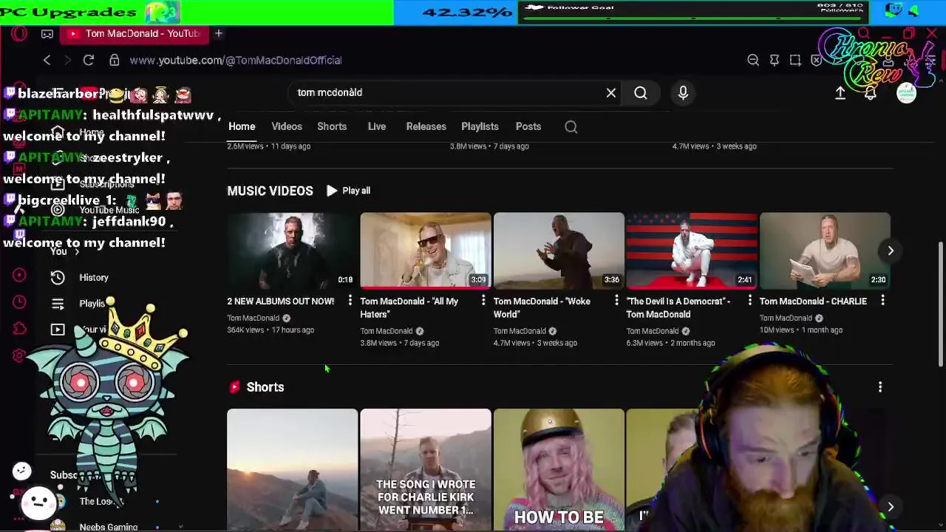Open Opera sidebar extensions cube icon
Screen dimensions: 946x532
tap(19, 329)
